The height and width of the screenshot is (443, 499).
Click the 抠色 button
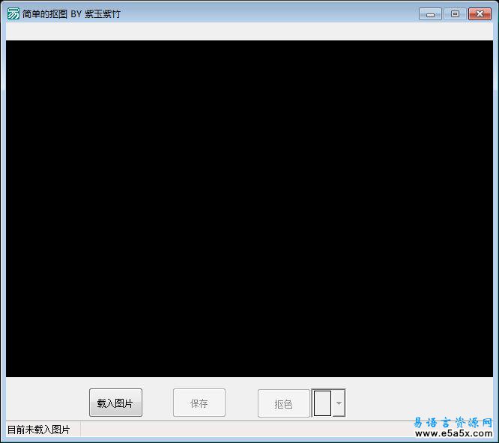(283, 403)
